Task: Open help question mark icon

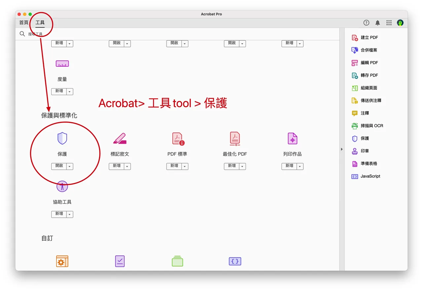Action: tap(366, 23)
